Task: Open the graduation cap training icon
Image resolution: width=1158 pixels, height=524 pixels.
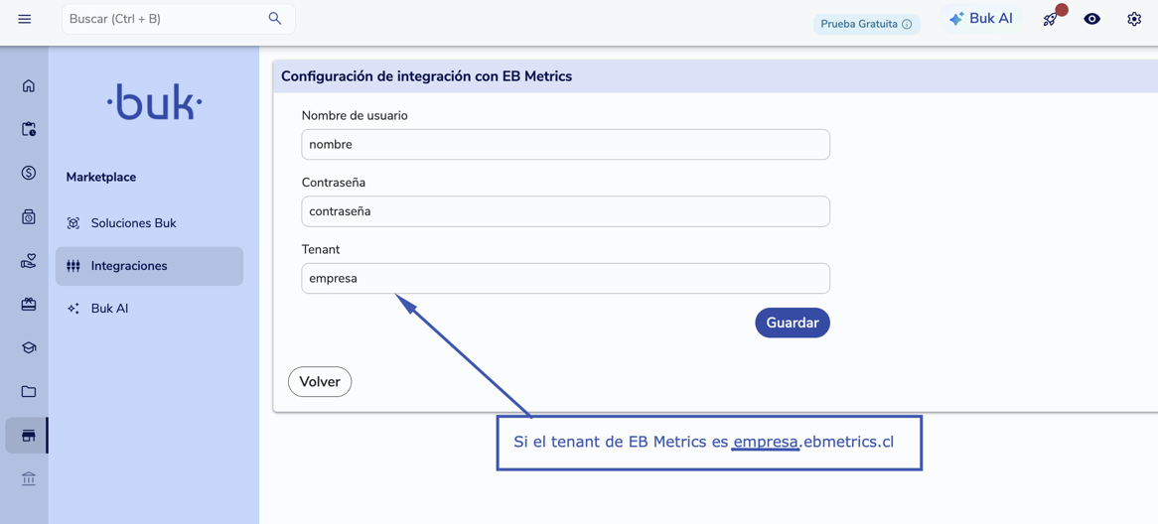Action: click(x=29, y=347)
